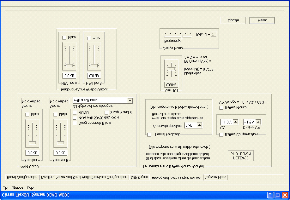Click the Reset button
The image size is (290, 200).
(x=262, y=20)
